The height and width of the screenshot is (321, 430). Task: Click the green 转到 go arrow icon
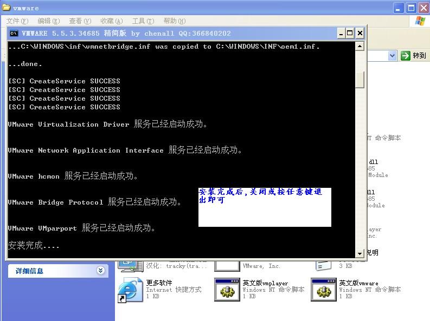[405, 56]
